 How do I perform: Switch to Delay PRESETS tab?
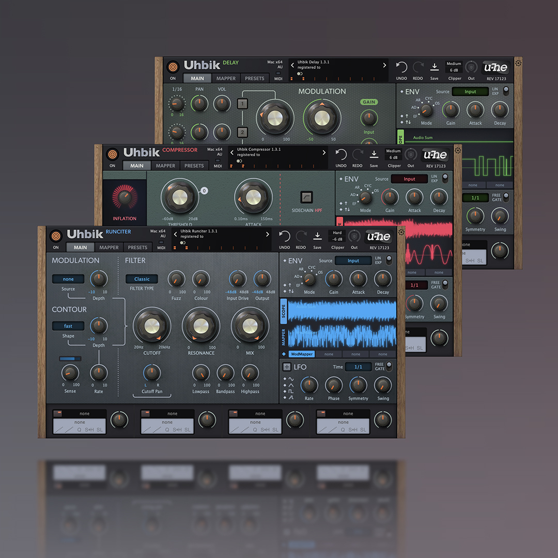[254, 79]
